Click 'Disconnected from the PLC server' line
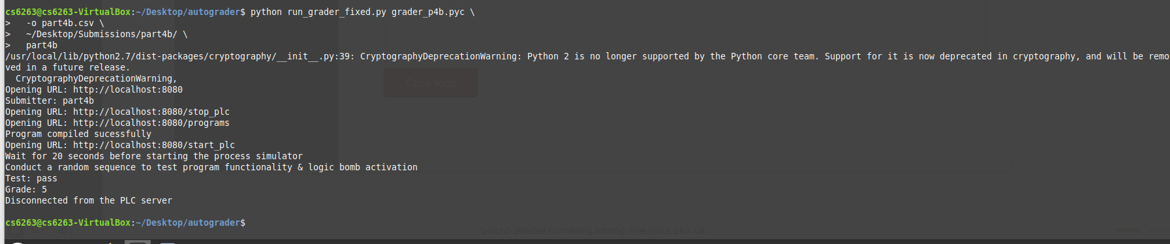This screenshot has width=1170, height=244. point(89,200)
